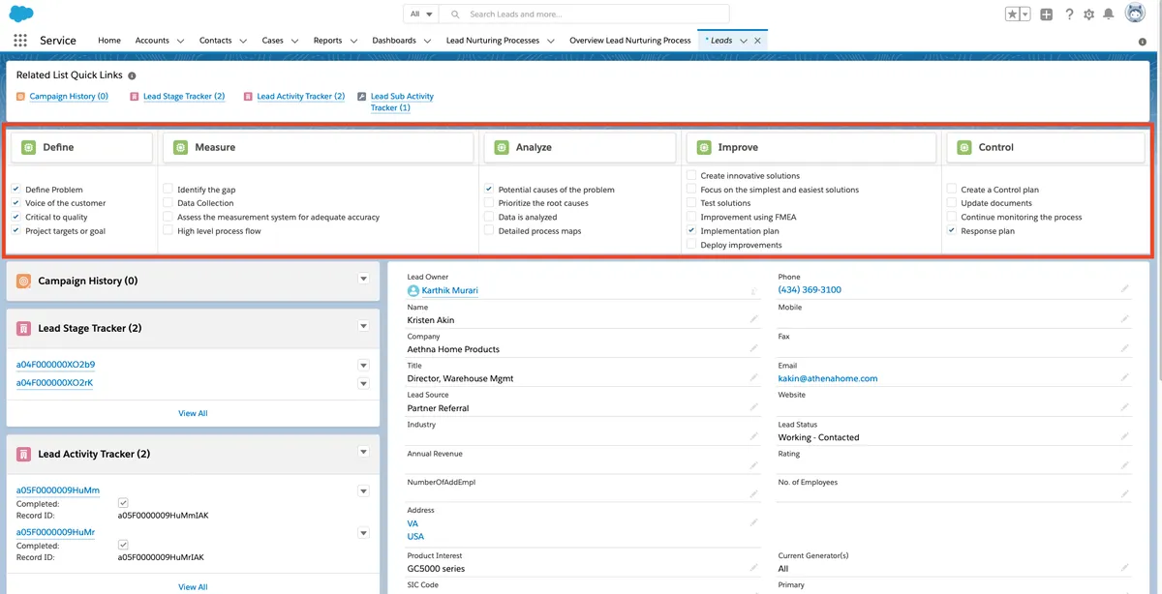Edit the Lead Owner field pencil
Viewport: 1162px width, 594px height.
tap(753, 289)
